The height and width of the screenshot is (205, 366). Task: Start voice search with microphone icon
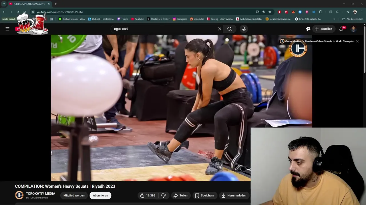(x=244, y=29)
